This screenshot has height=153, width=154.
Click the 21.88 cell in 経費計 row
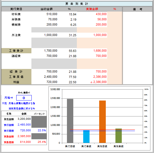click(72, 72)
